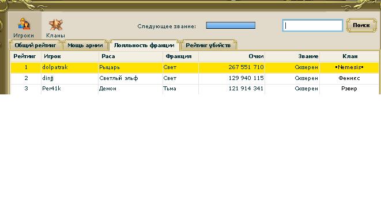Sort by the Очки column header

[x=256, y=56]
